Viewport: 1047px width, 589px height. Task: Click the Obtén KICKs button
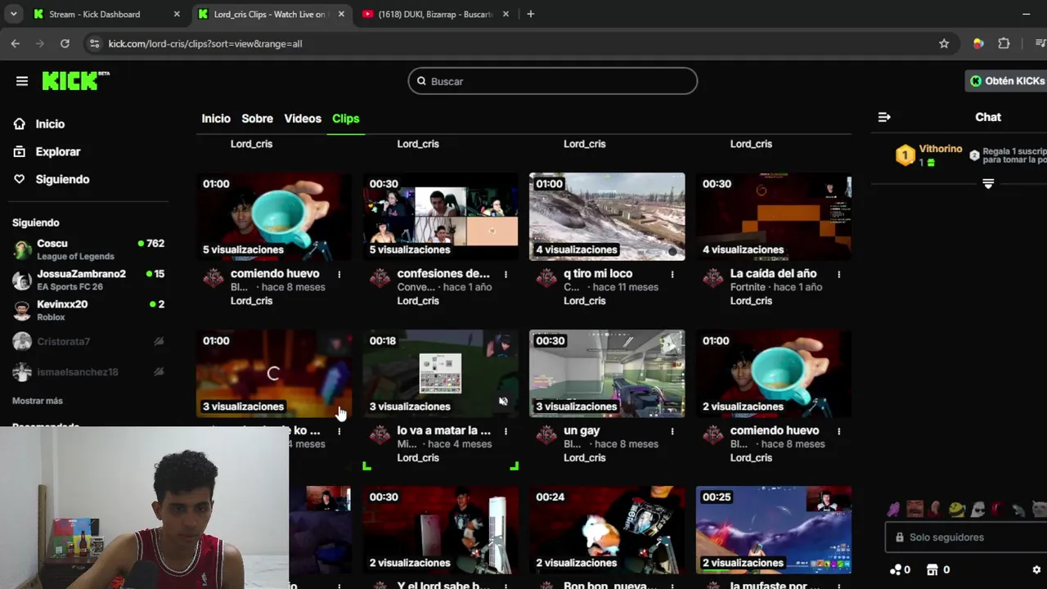point(1007,81)
